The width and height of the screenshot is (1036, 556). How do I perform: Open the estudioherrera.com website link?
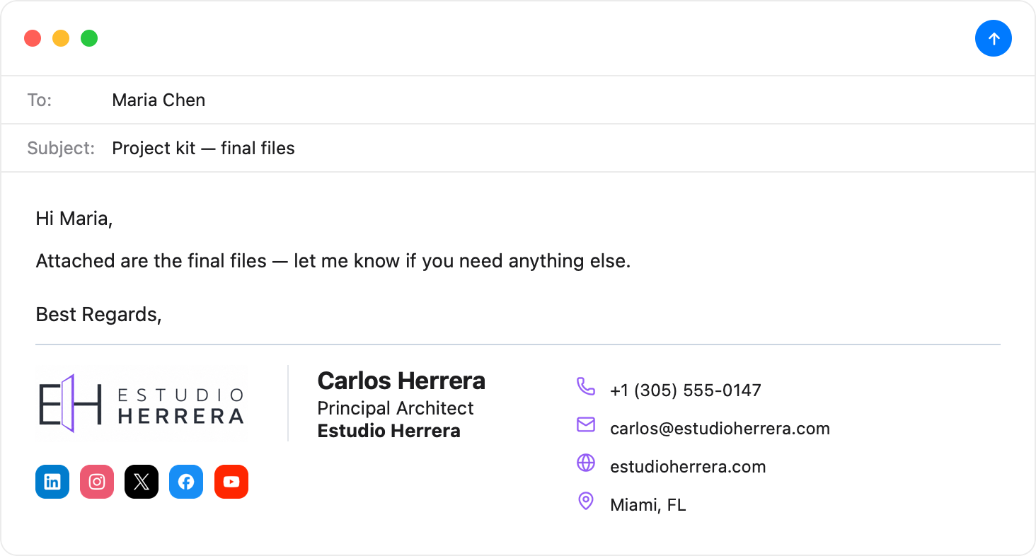(688, 466)
